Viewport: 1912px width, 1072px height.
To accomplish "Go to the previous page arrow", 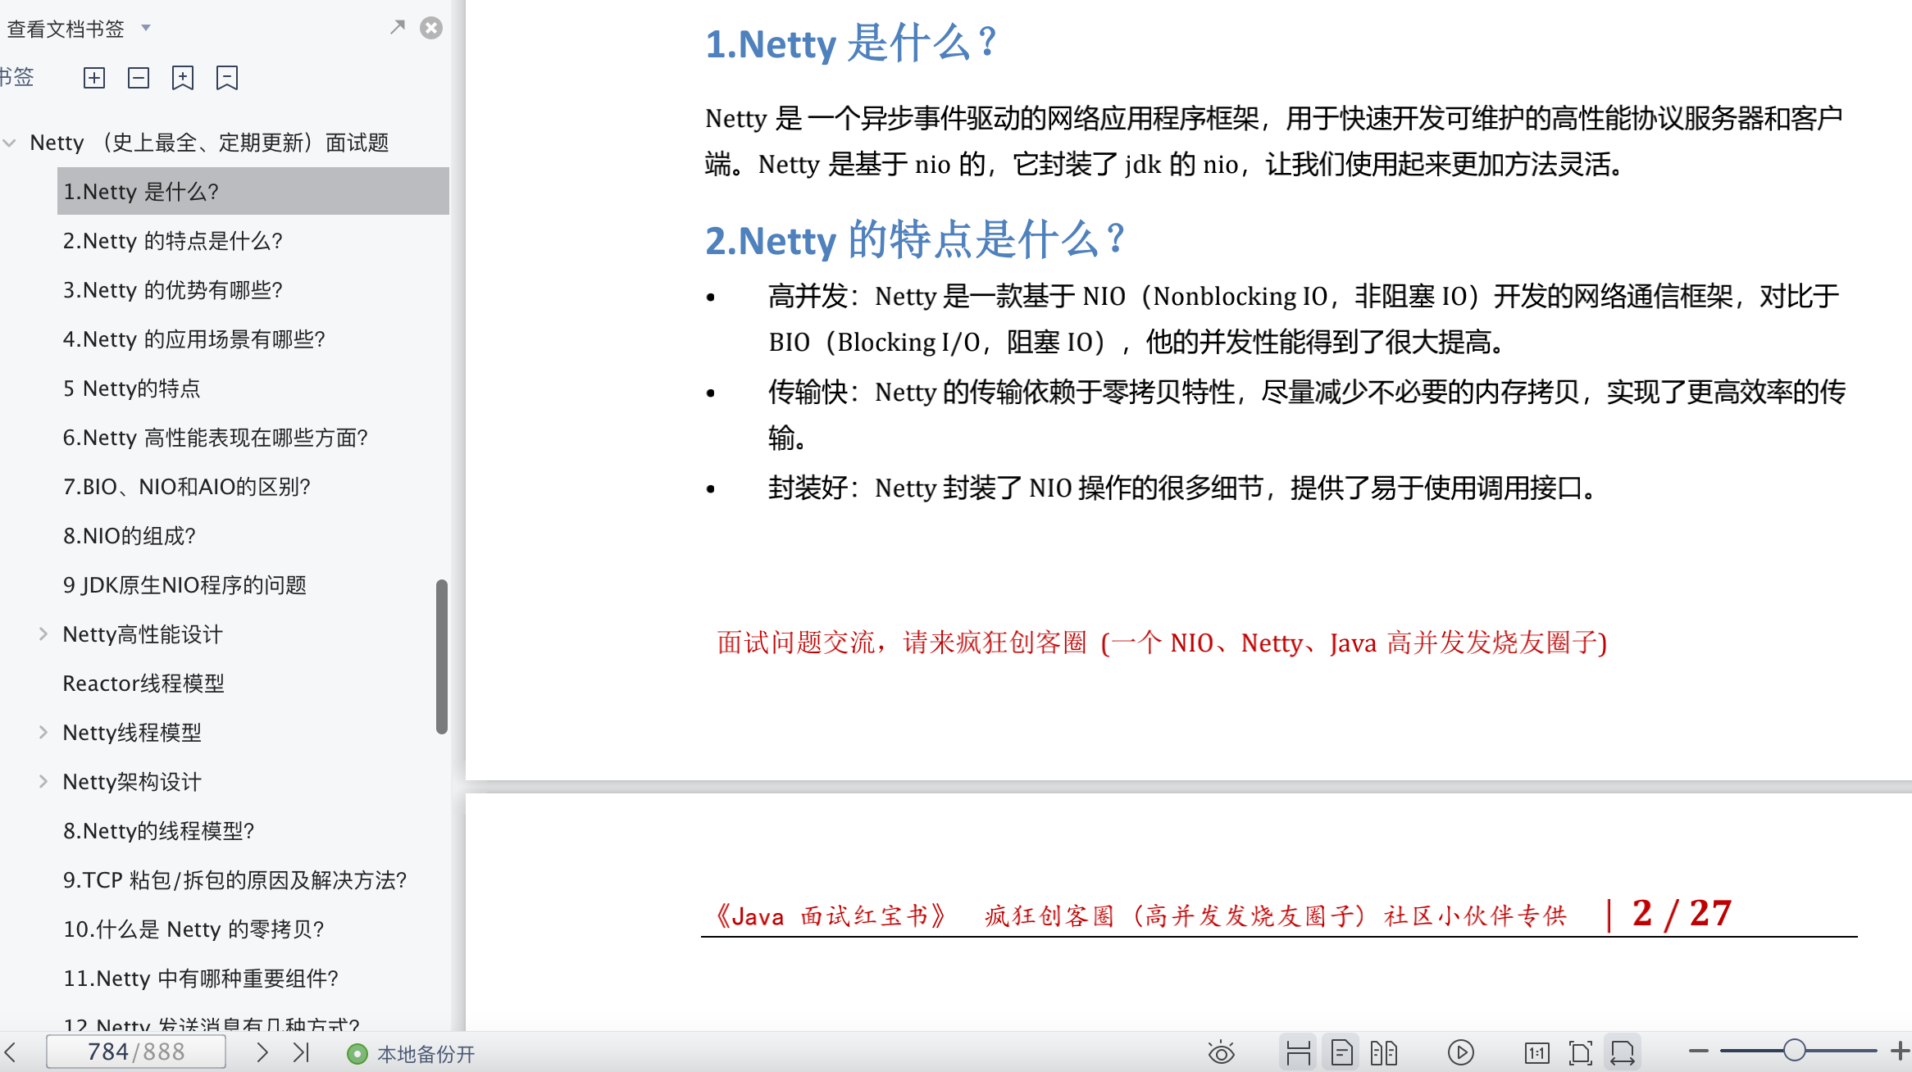I will [x=11, y=1052].
